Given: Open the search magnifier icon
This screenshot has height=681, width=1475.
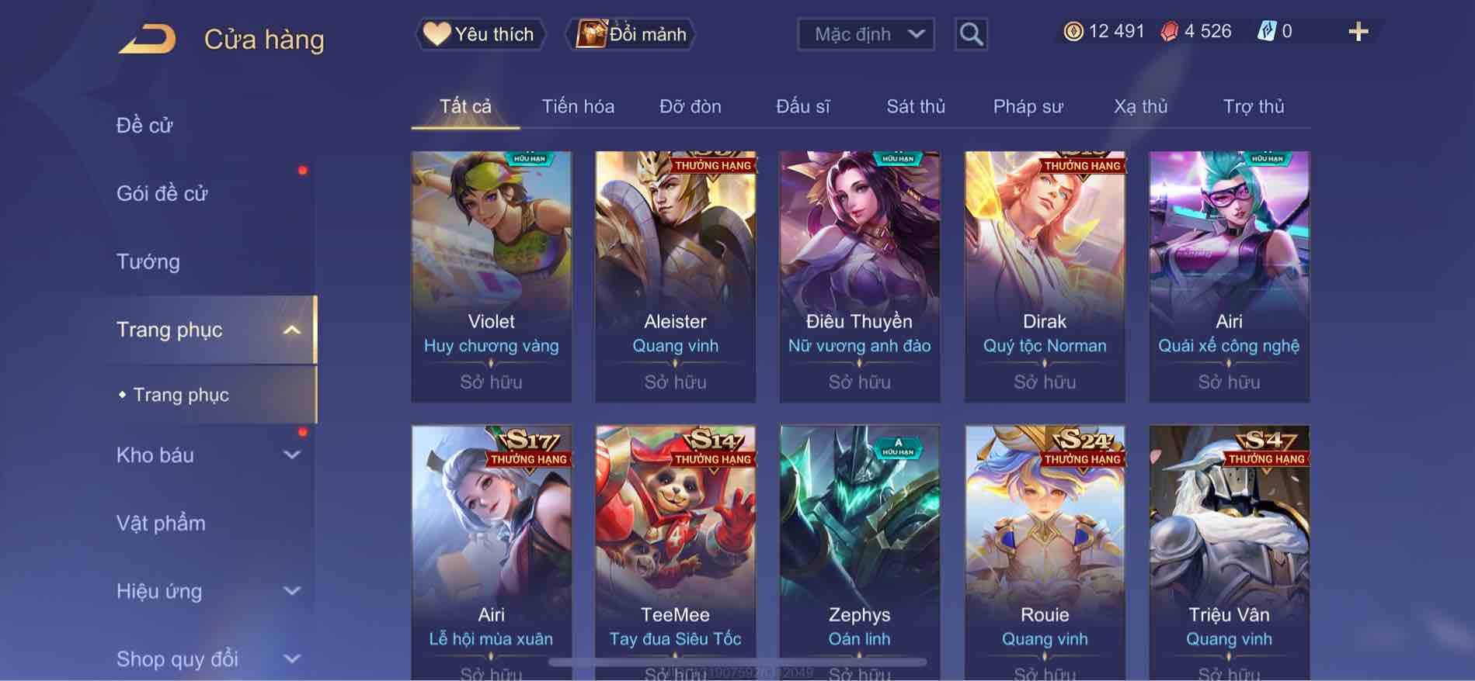Looking at the screenshot, I should point(971,34).
